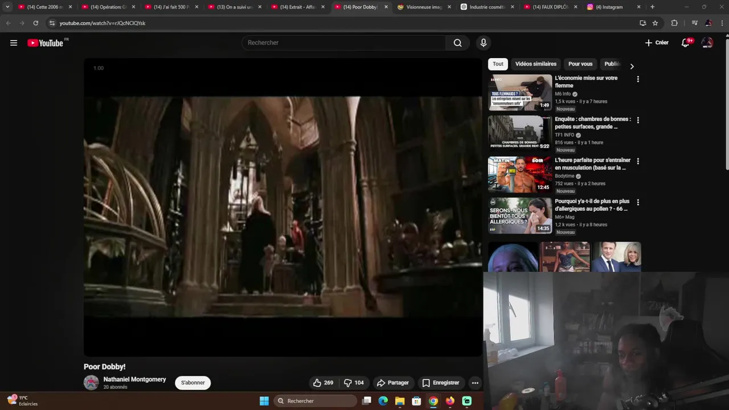Click the search magnifier button
Image resolution: width=729 pixels, height=410 pixels.
[x=457, y=43]
